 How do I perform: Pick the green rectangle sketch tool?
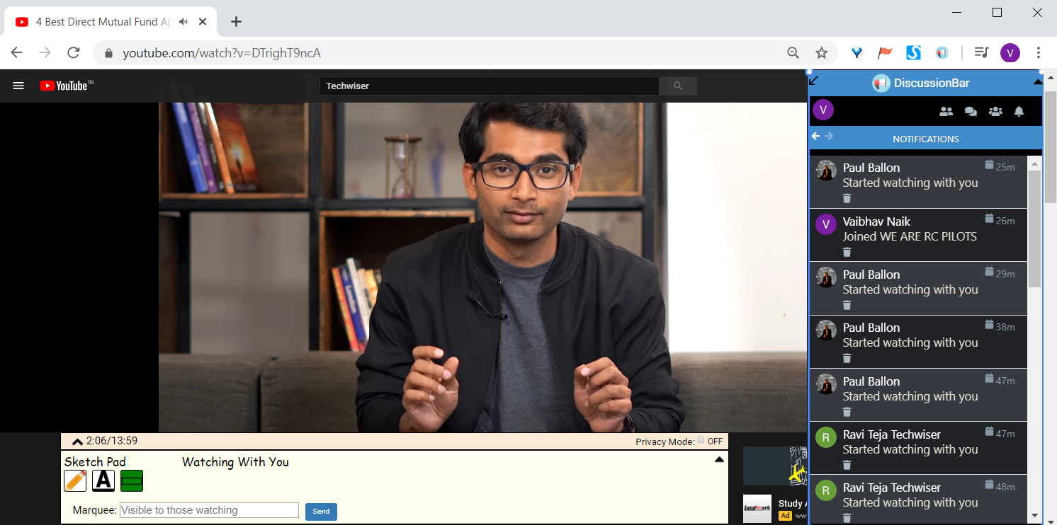click(x=132, y=481)
